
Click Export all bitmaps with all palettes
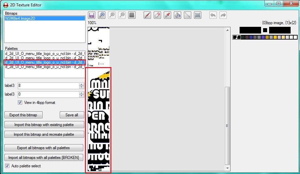tap(44, 148)
